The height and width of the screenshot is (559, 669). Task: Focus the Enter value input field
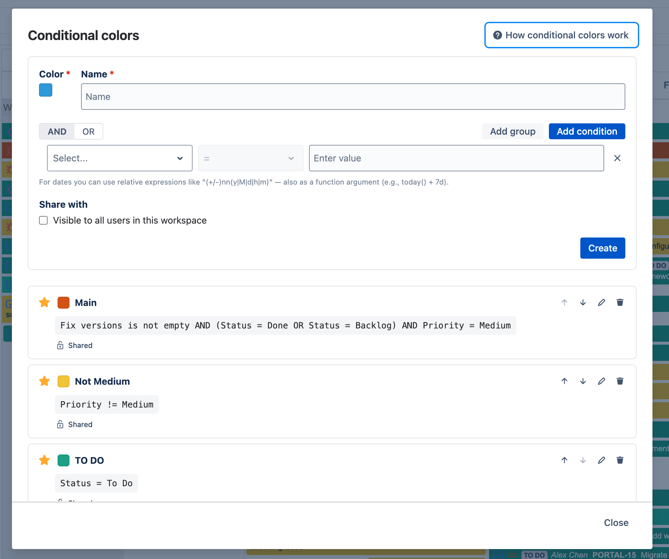pos(457,158)
